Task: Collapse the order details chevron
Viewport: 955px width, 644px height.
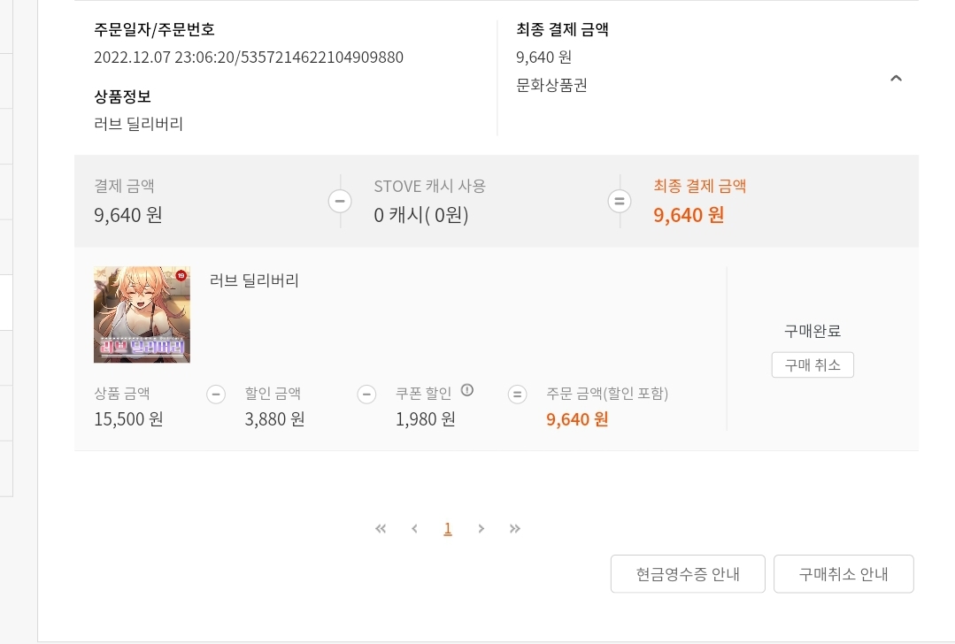Action: coord(896,79)
